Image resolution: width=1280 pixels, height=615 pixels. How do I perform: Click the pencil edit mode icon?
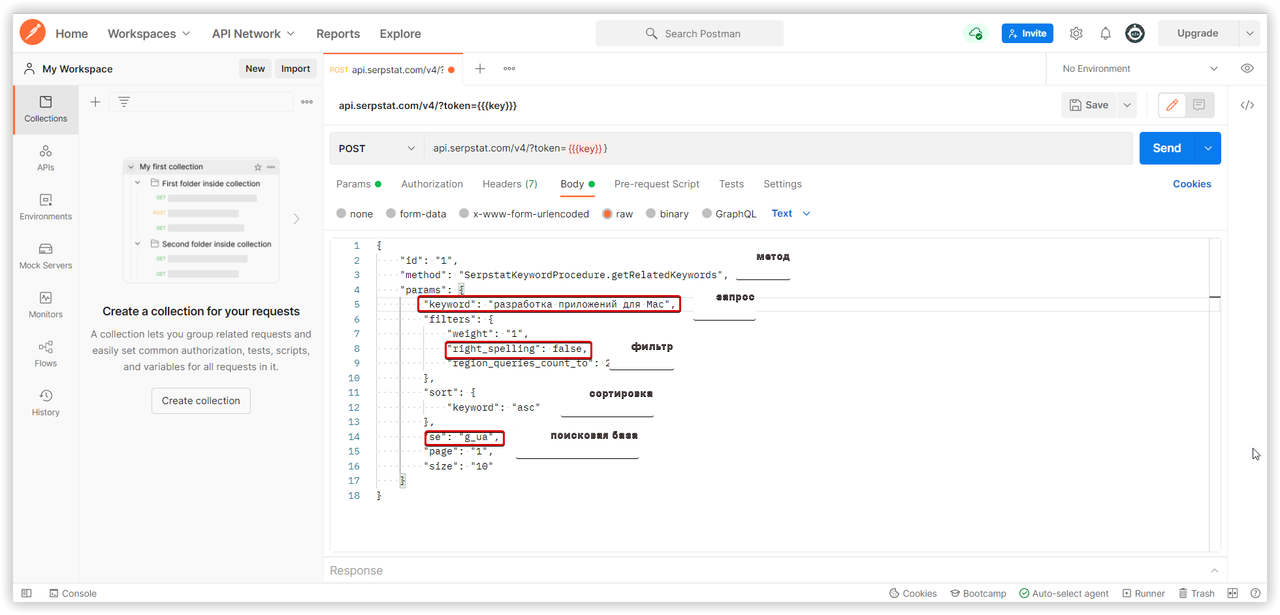pos(1172,105)
